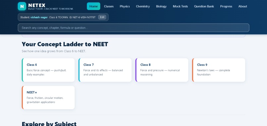Click the Class 6 TOOFAN label

pos(58,17)
